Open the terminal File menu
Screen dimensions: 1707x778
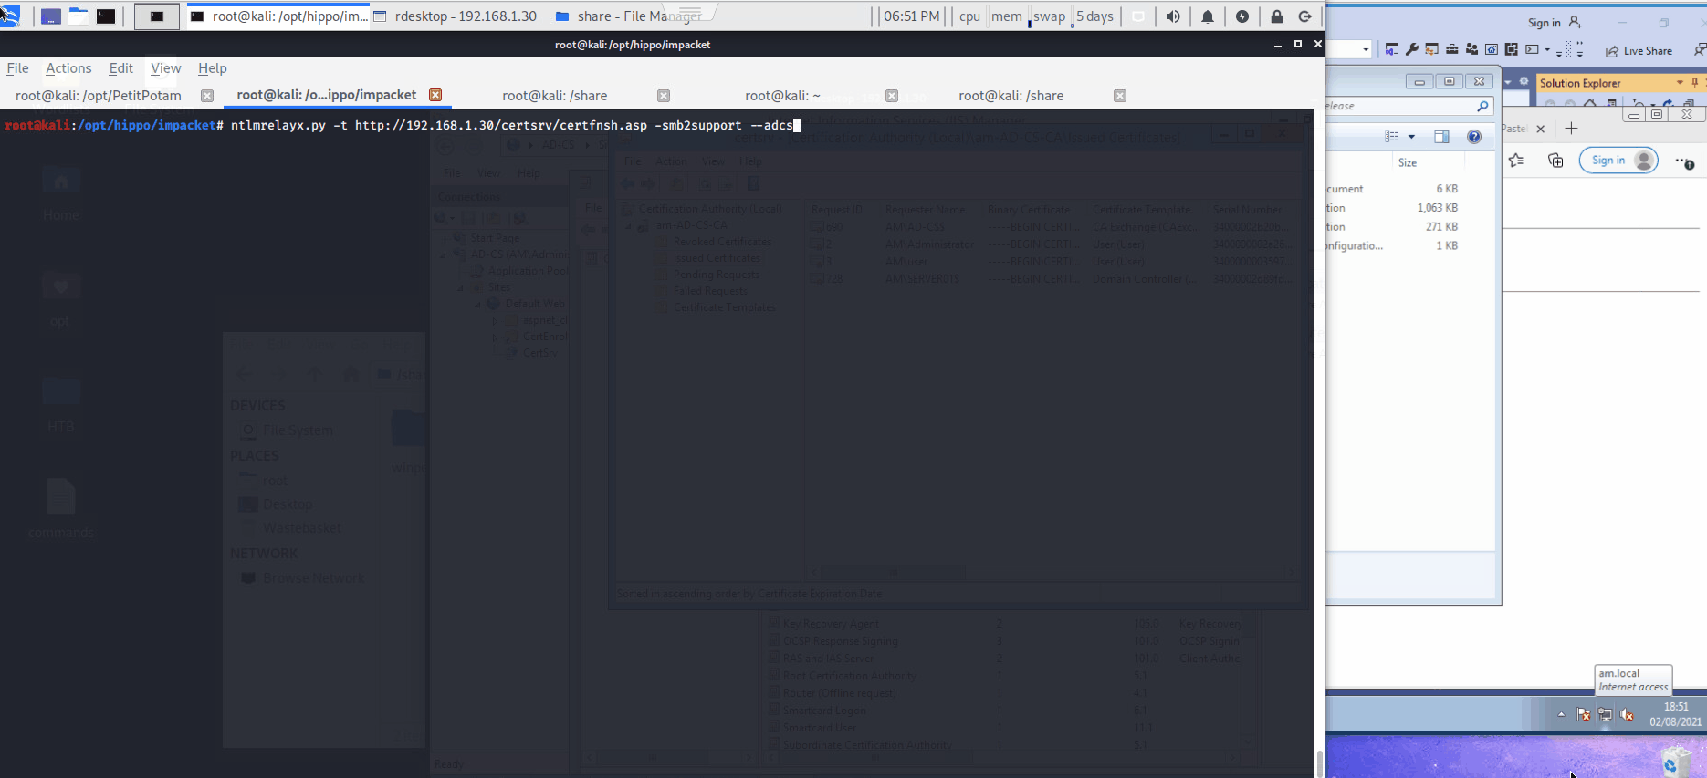(x=17, y=68)
